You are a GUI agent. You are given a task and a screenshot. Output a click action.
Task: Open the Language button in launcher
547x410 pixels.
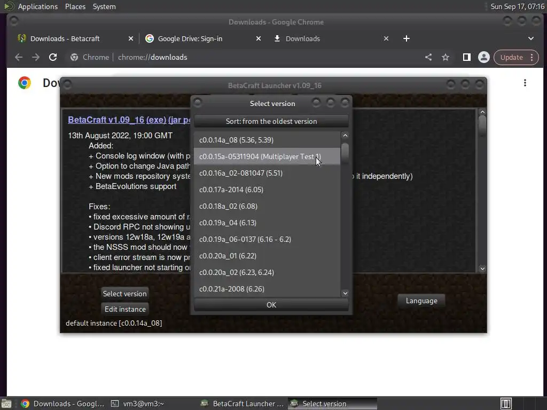[x=421, y=301]
